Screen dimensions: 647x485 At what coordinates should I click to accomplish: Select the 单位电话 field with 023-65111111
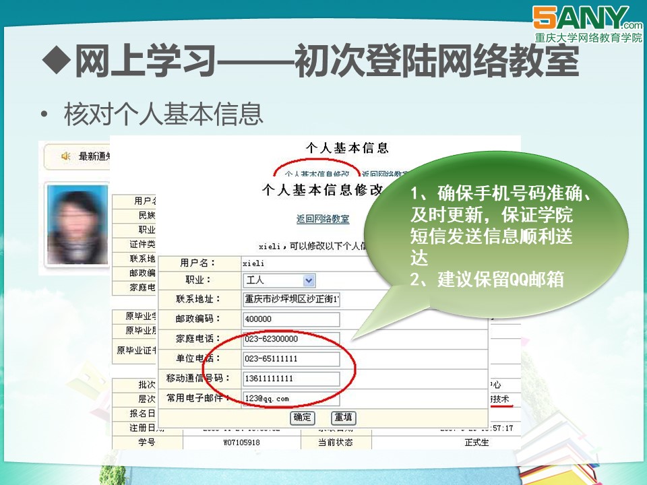pos(291,358)
